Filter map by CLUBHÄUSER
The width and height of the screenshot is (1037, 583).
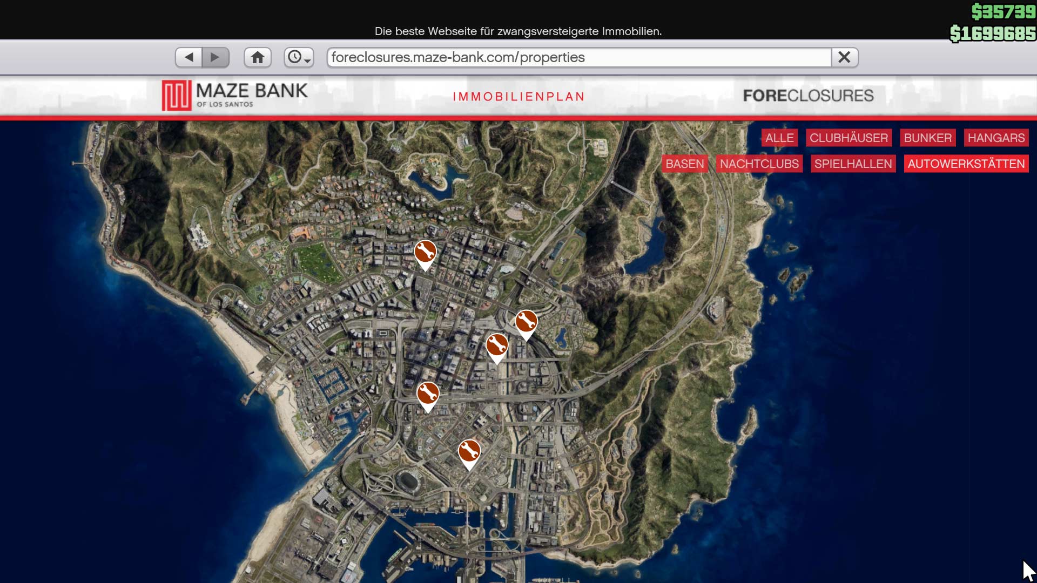(849, 138)
